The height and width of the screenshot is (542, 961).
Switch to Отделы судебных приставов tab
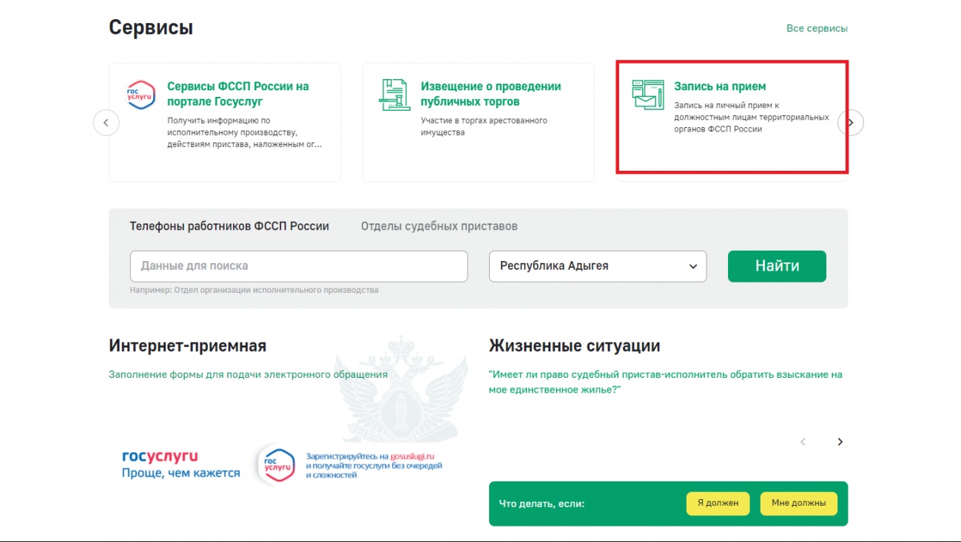click(439, 226)
